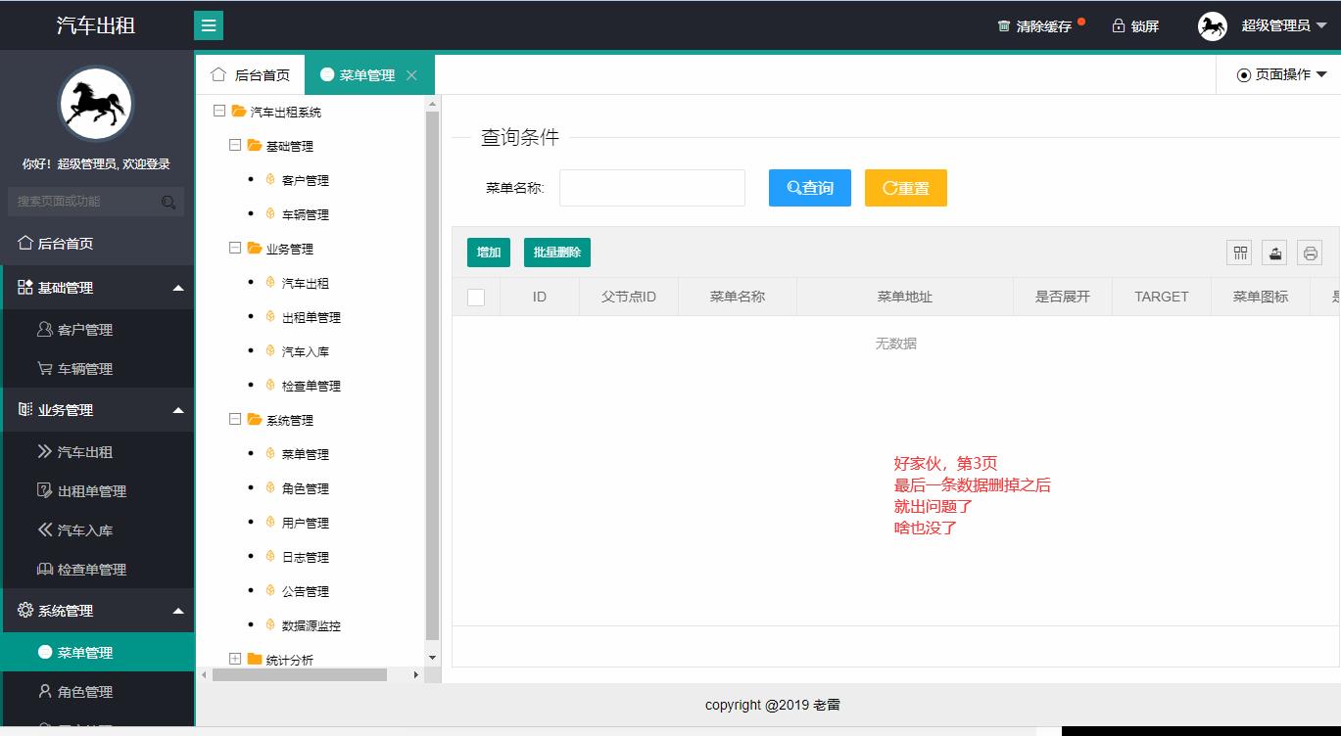Click the 父节点ID column header
Viewport: 1341px width, 736px height.
coord(629,297)
